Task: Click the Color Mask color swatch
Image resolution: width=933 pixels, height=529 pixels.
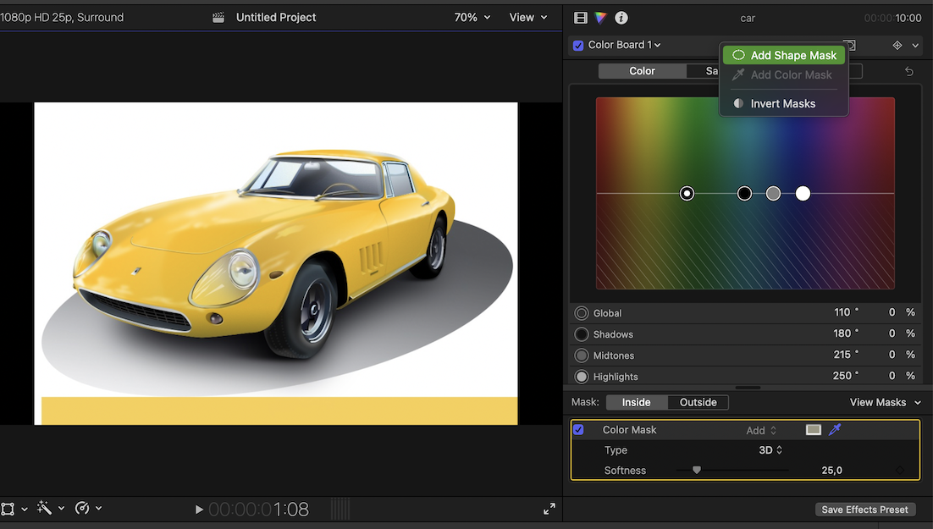Action: click(814, 430)
